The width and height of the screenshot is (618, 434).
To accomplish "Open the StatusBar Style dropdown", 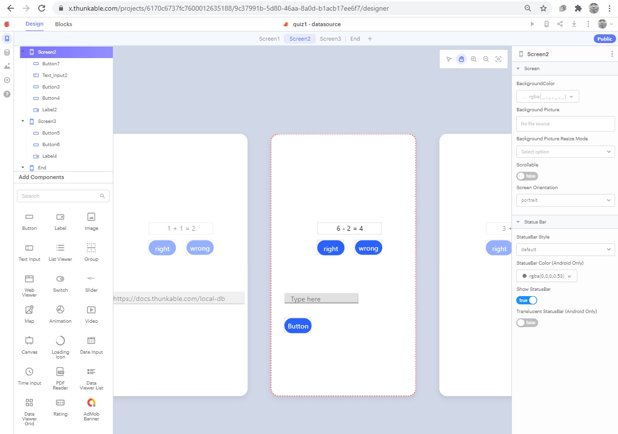I will 565,250.
